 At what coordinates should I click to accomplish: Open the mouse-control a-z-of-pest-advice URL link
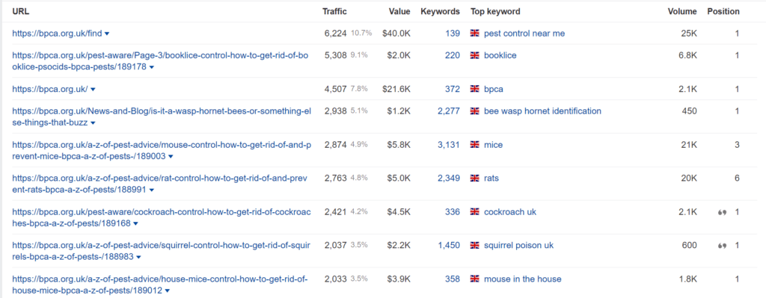(161, 150)
